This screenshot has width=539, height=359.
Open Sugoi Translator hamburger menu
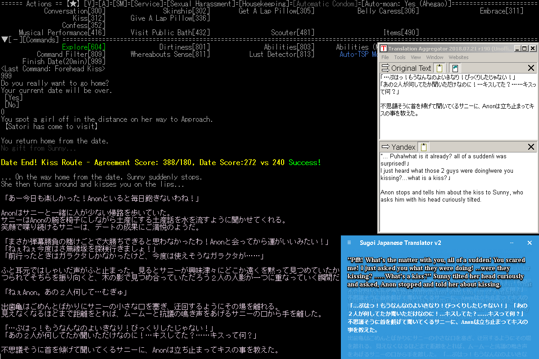coord(349,243)
